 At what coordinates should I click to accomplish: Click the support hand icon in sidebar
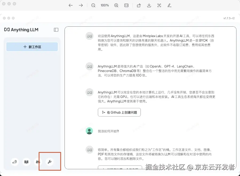tap(15, 162)
